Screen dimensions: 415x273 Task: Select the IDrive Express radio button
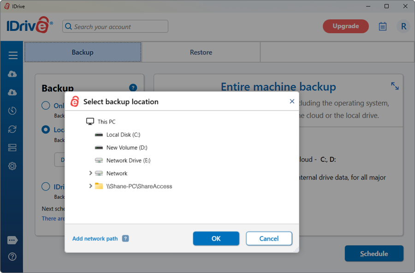point(46,186)
